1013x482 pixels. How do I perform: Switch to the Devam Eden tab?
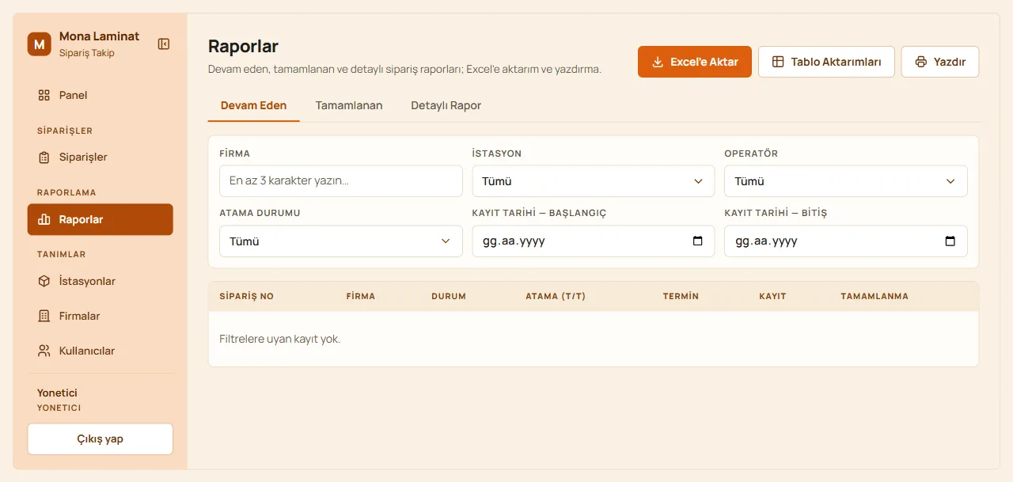[x=254, y=105]
